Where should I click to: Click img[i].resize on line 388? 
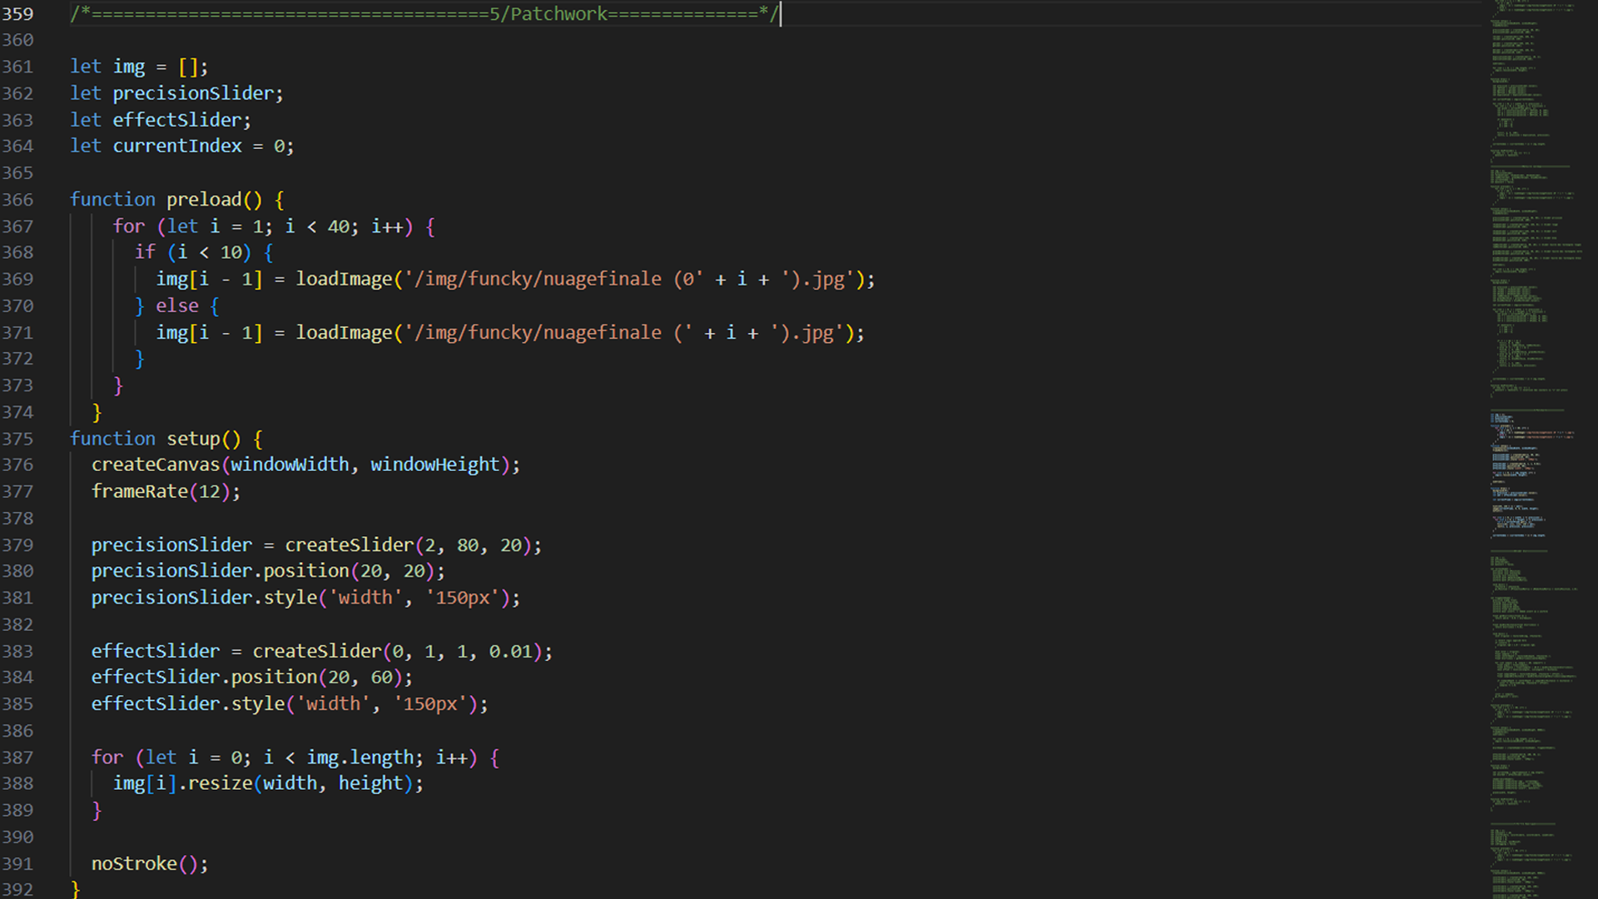(183, 783)
